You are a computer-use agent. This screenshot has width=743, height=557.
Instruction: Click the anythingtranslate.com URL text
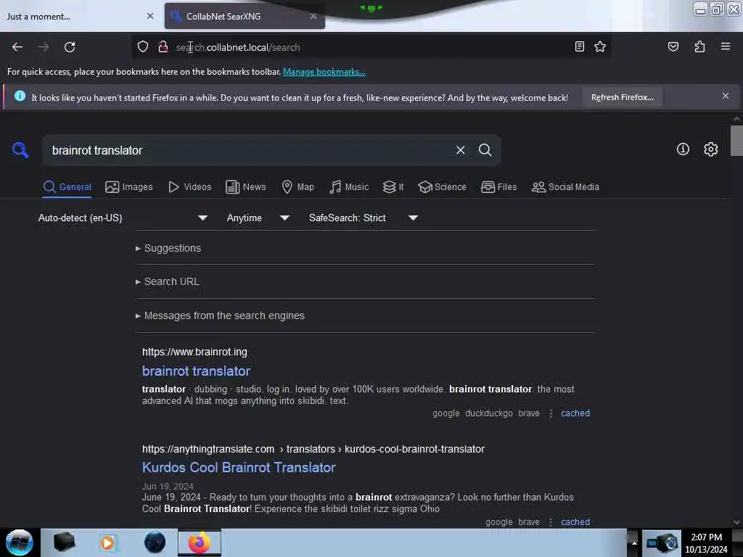click(313, 449)
